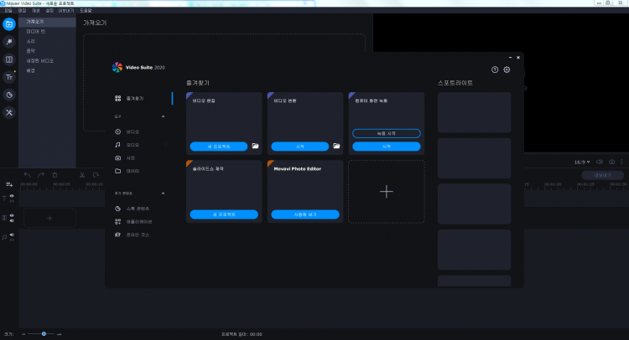Open the More Tools wrench icon
The width and height of the screenshot is (629, 340).
(9, 112)
